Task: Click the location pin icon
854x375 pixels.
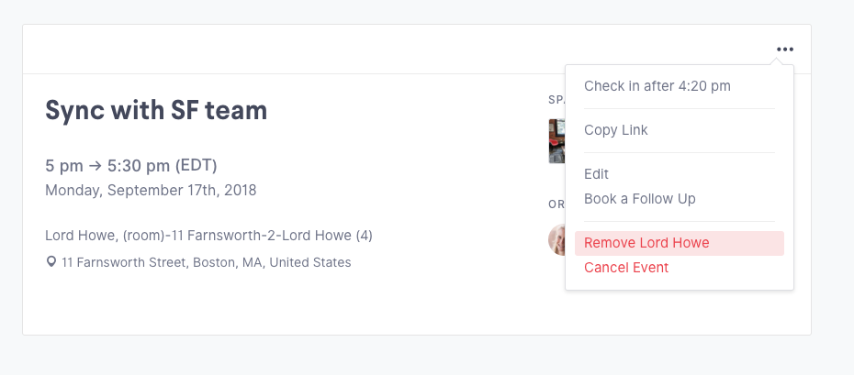Action: [51, 262]
